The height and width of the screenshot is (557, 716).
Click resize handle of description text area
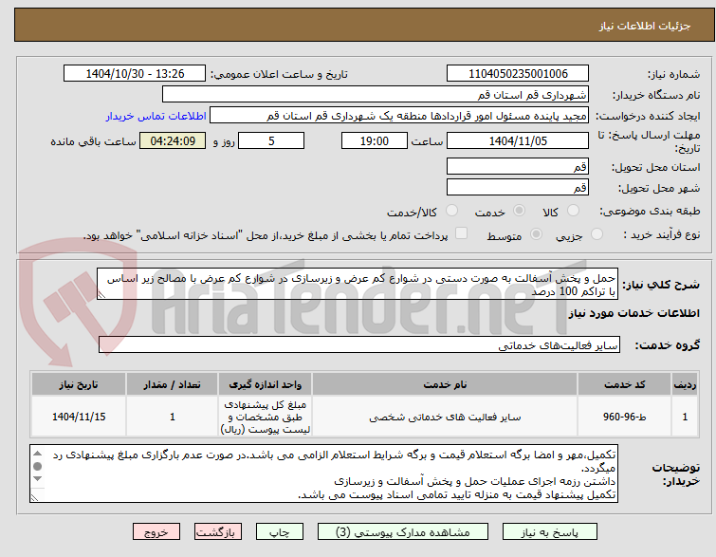[x=101, y=295]
